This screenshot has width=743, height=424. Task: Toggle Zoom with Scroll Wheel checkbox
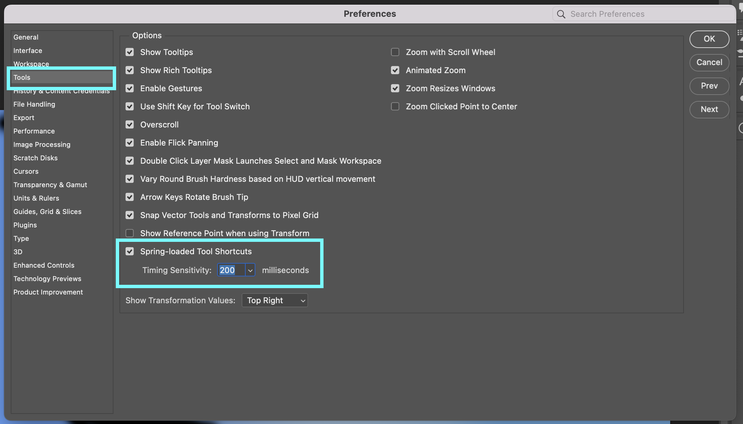395,52
